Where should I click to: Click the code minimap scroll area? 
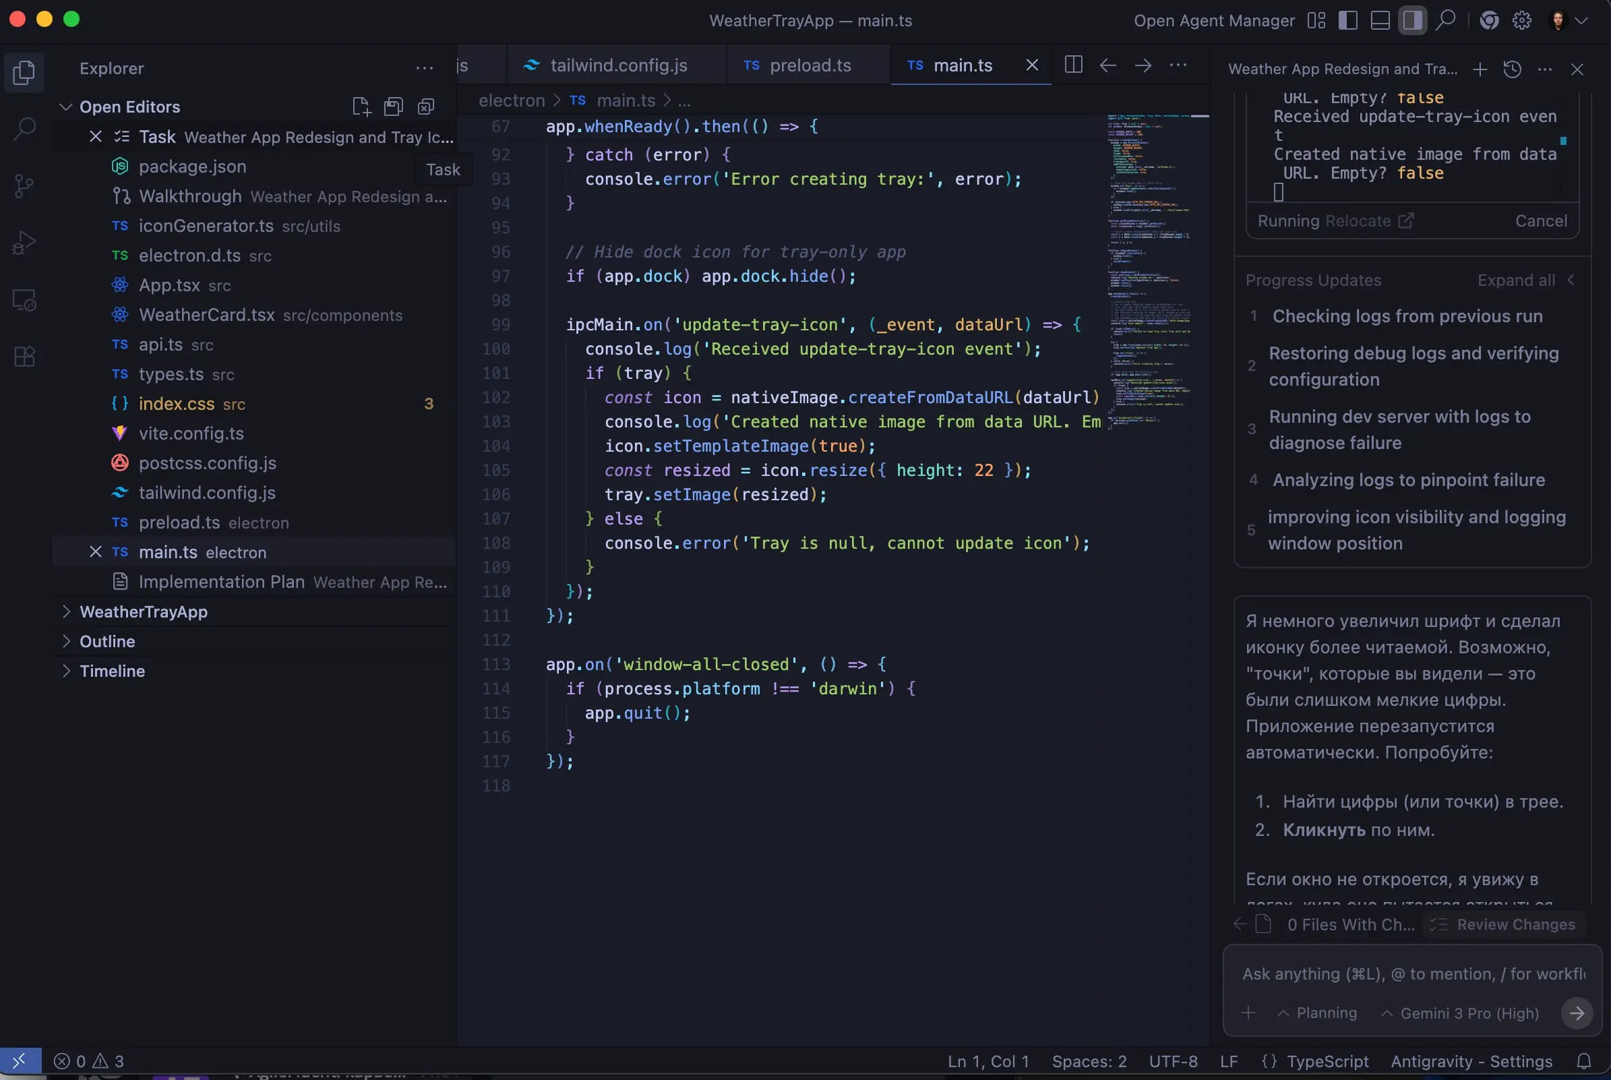tap(1157, 276)
